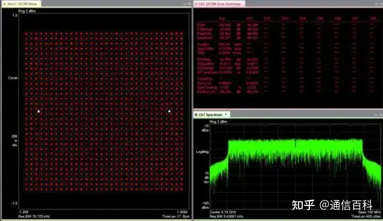Open the pin icon on OFDM Error Summary panel
The height and width of the screenshot is (221, 383).
coord(376,4)
